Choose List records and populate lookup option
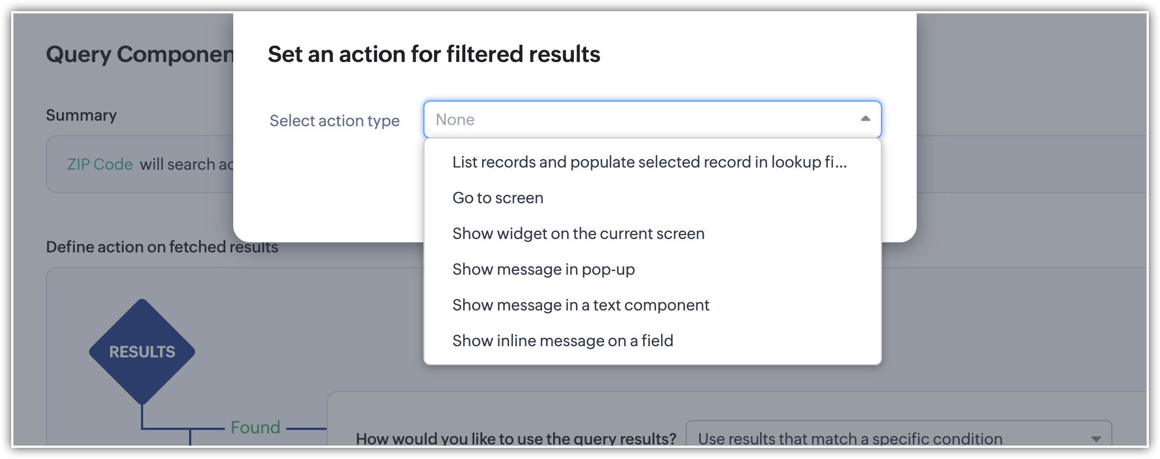 click(649, 162)
